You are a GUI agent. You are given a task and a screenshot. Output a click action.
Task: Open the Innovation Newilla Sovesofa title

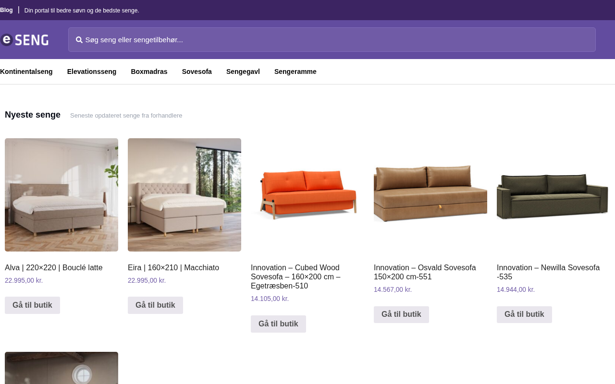click(548, 272)
